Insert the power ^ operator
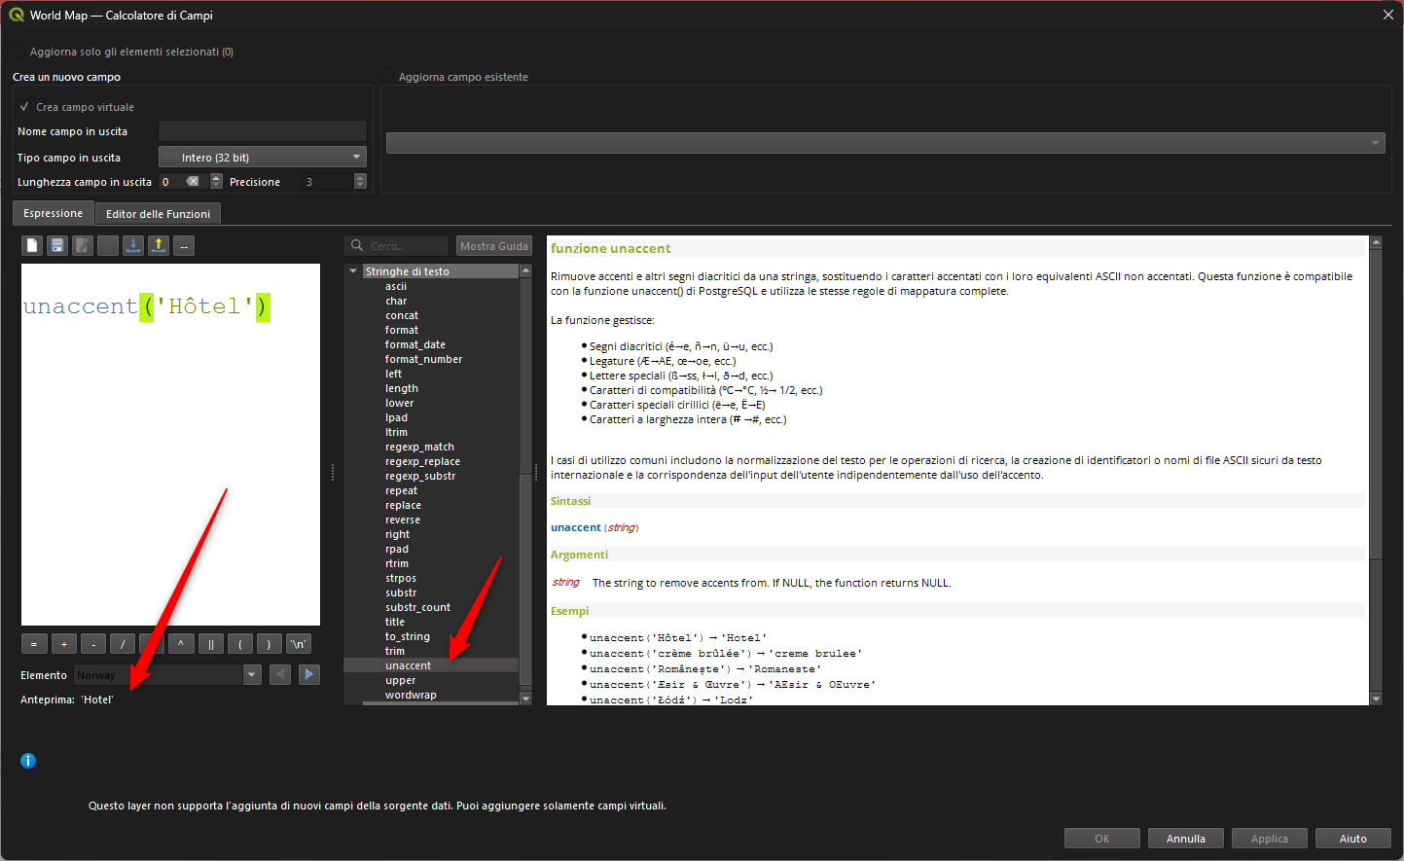The image size is (1404, 861). [x=181, y=644]
